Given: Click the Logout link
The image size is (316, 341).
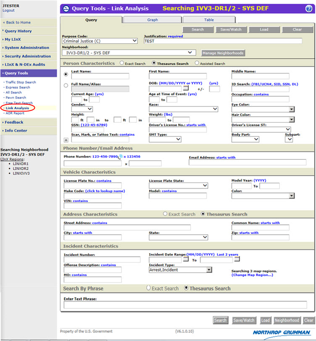Looking at the screenshot, I should [x=8, y=11].
